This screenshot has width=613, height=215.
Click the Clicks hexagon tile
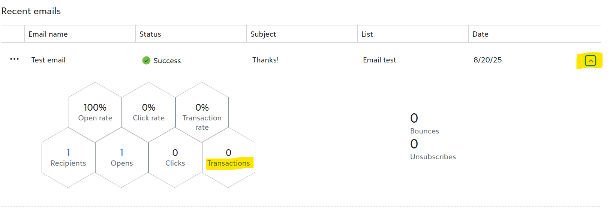click(175, 158)
